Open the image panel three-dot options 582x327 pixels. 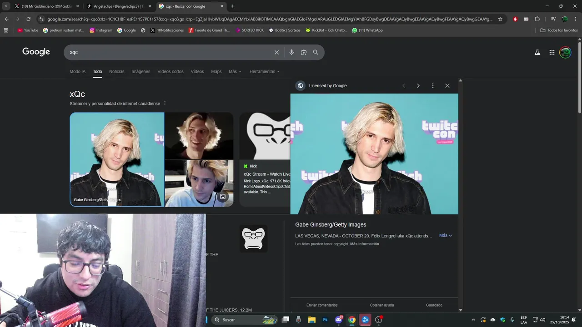point(433,86)
